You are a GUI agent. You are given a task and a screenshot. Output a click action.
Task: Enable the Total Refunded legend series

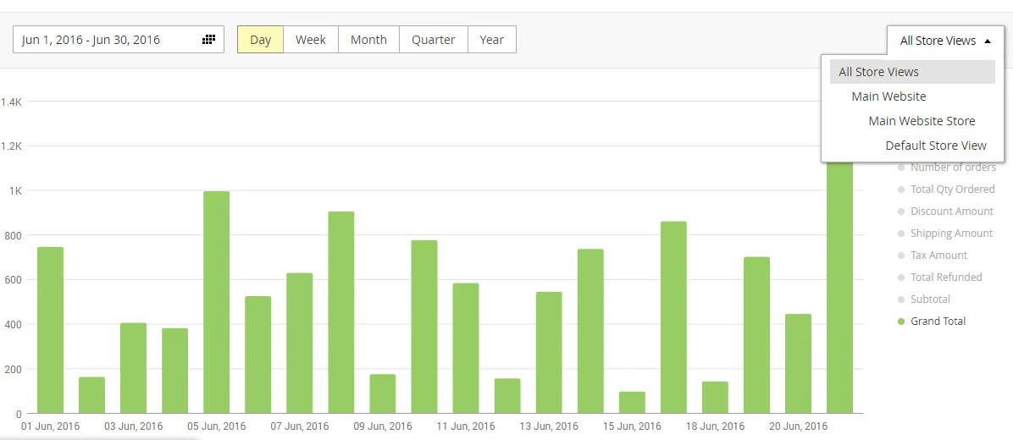point(945,278)
